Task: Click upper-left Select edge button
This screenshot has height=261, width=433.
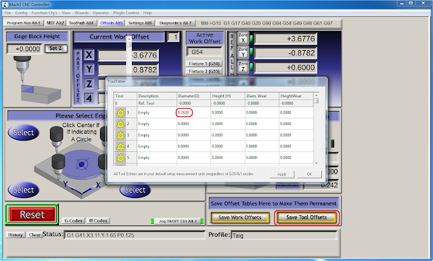Action: point(24,133)
